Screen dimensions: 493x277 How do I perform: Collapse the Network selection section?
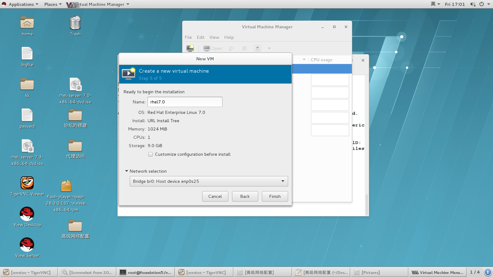click(127, 171)
